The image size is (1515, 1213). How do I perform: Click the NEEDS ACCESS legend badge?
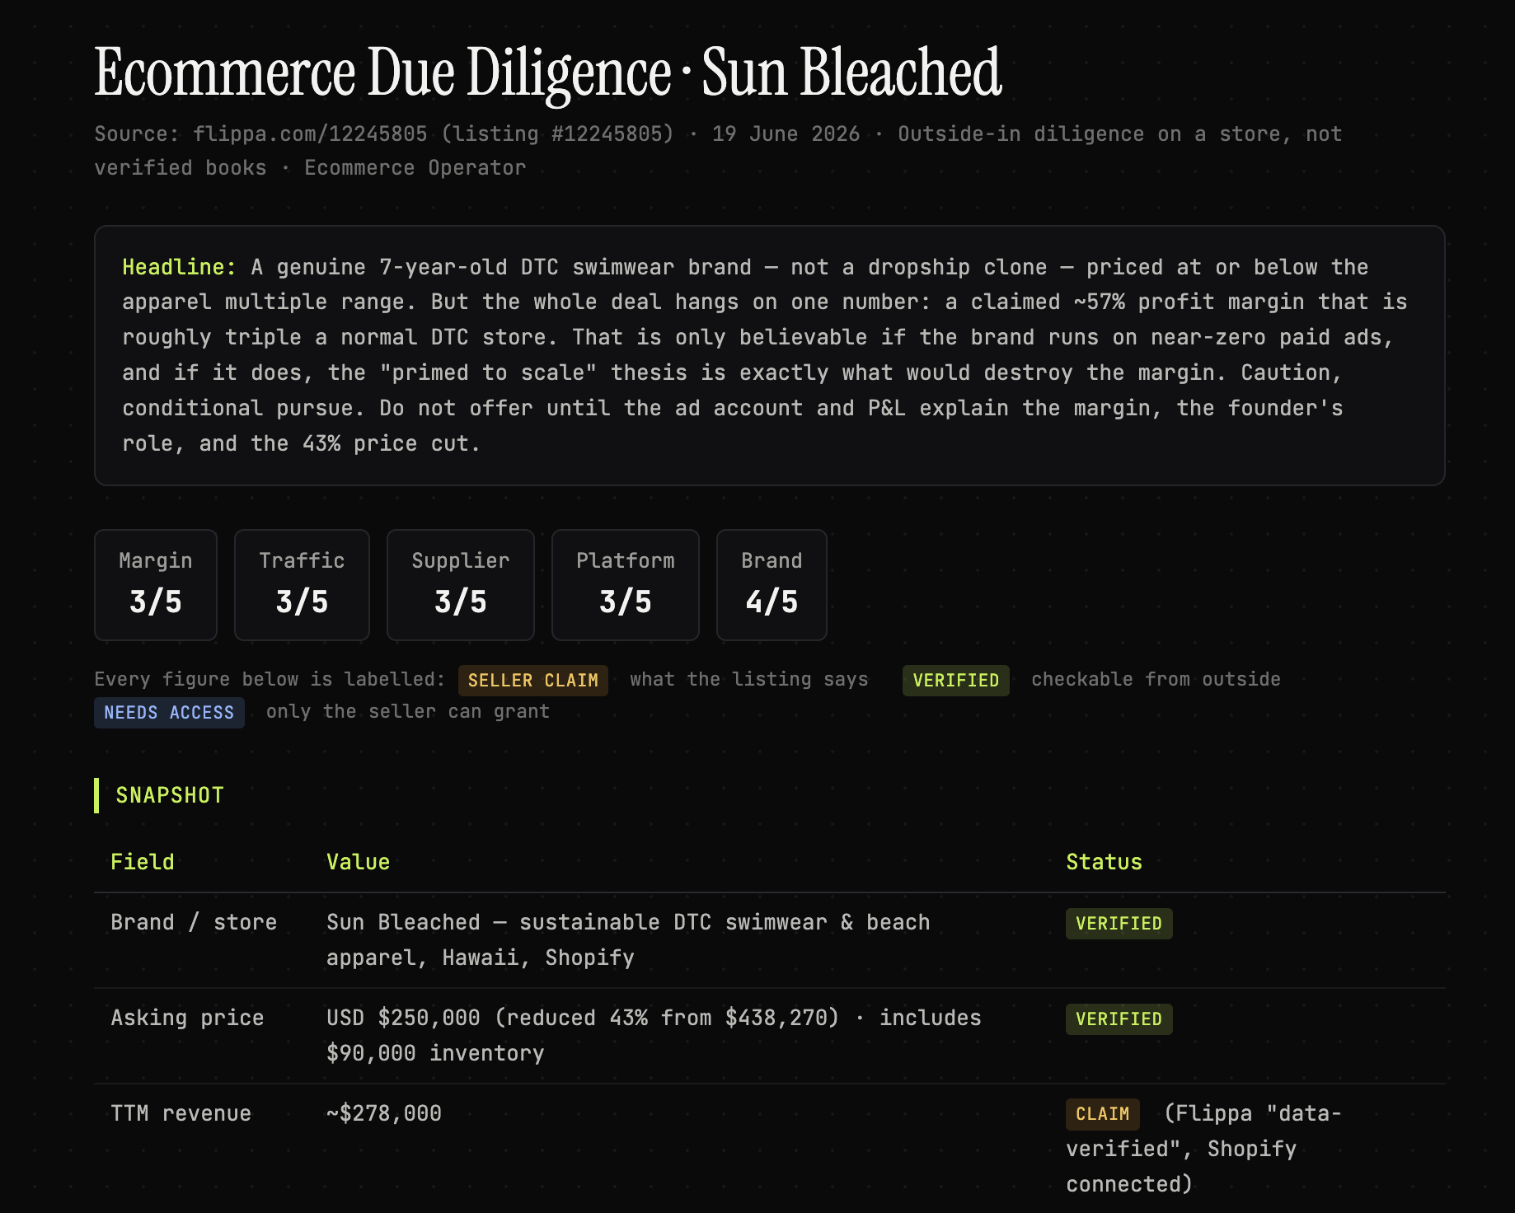tap(169, 713)
